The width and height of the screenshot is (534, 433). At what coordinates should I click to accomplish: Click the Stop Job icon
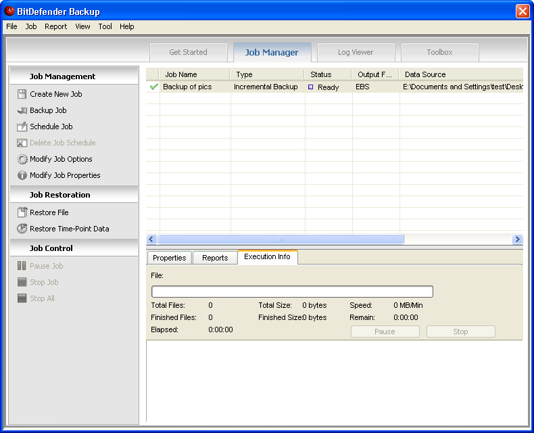22,282
